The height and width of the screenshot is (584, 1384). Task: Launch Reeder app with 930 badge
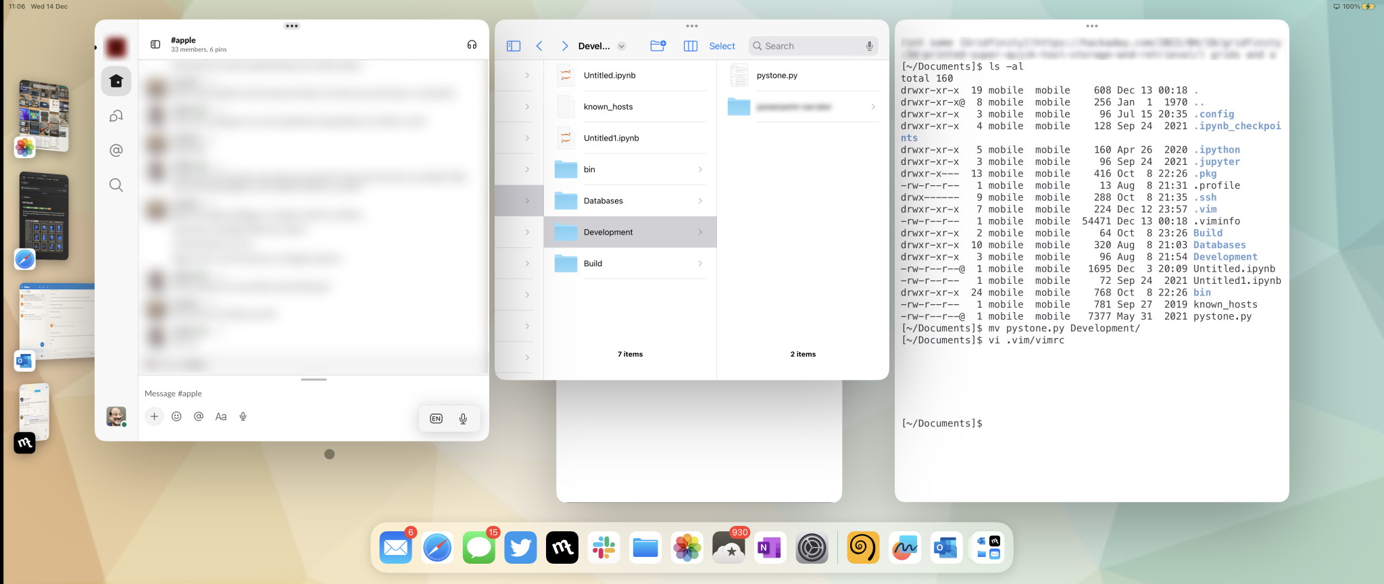point(729,547)
